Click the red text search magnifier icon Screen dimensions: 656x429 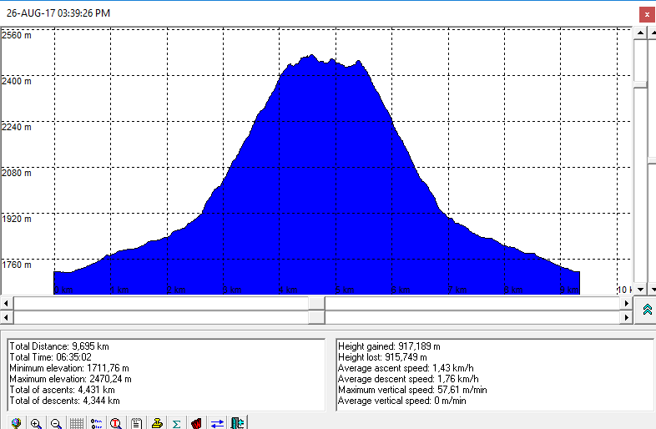(116, 422)
